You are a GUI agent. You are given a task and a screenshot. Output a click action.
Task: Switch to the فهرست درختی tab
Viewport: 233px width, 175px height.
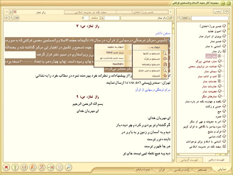216,160
